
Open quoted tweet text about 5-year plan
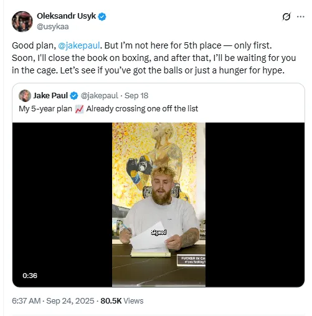point(108,109)
